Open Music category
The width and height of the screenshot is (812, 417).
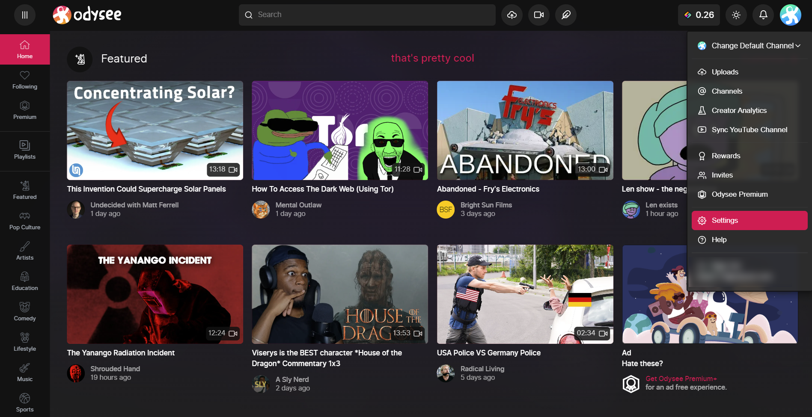(25, 373)
